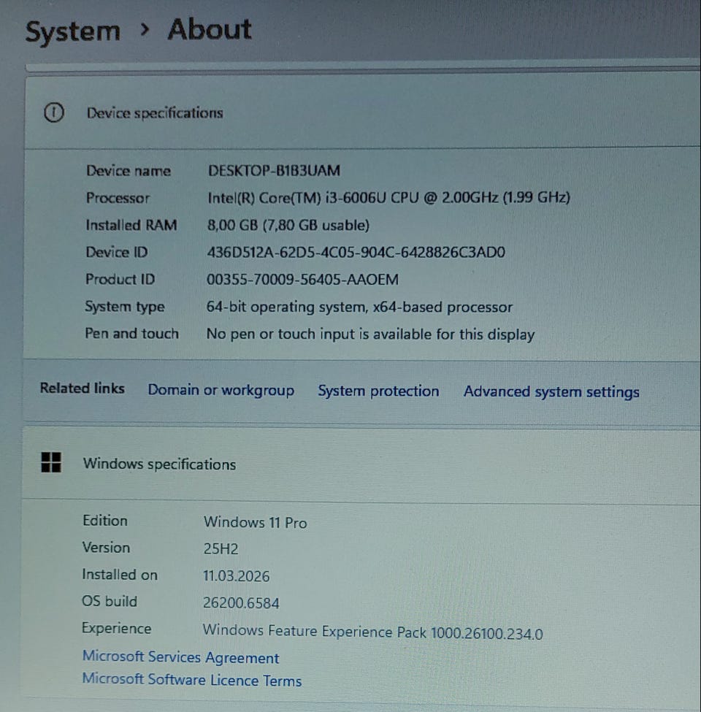Click the Experience label
Viewport: 701px width, 712px height.
tap(117, 629)
